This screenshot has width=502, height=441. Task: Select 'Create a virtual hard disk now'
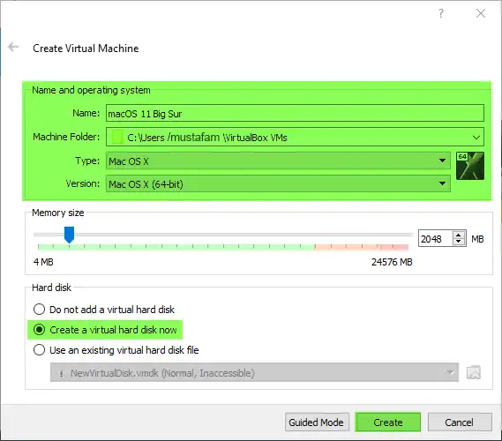point(105,330)
